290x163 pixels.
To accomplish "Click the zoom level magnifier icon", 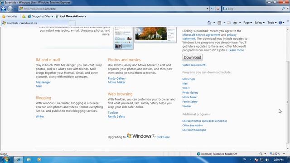I will point(271,154).
